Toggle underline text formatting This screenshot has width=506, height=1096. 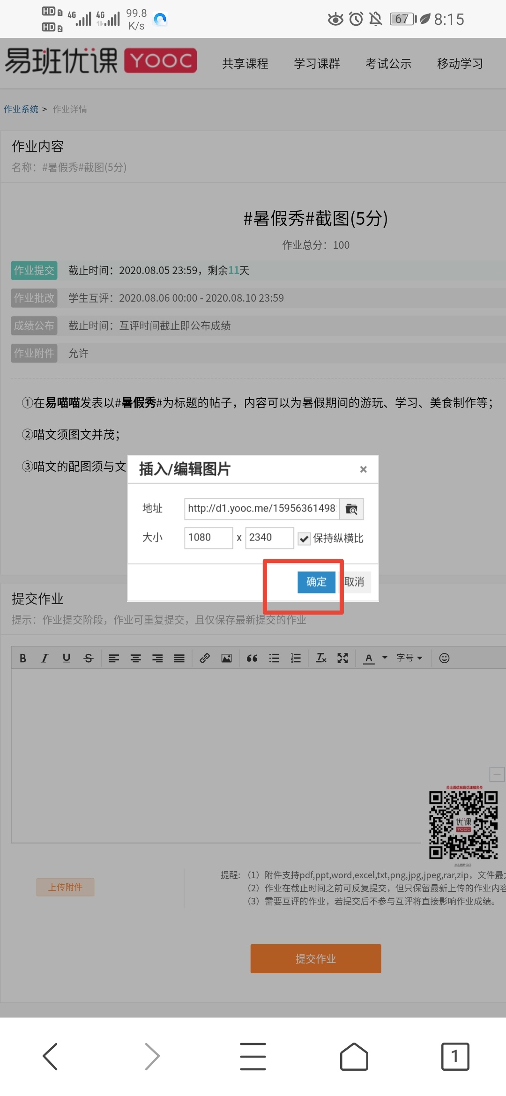click(67, 658)
